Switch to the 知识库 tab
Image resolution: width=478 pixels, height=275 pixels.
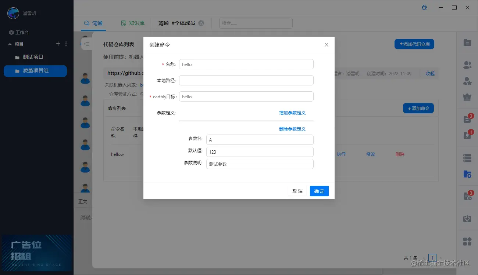(x=133, y=23)
